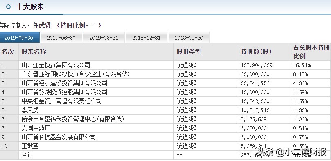
Task: Select shareholder 李天虎
Action: tap(30, 110)
